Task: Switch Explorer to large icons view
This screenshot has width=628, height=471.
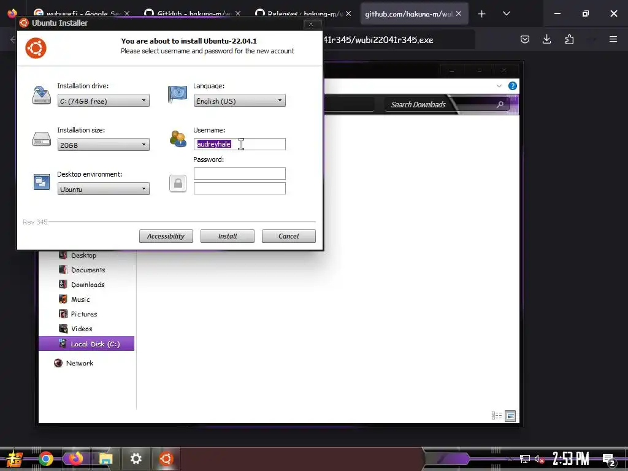Action: (510, 416)
